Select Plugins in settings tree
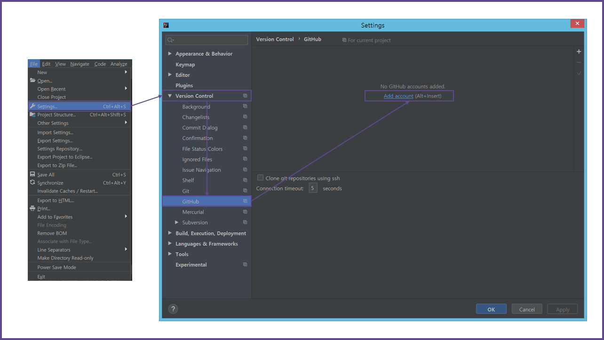This screenshot has width=604, height=340. 184,85
